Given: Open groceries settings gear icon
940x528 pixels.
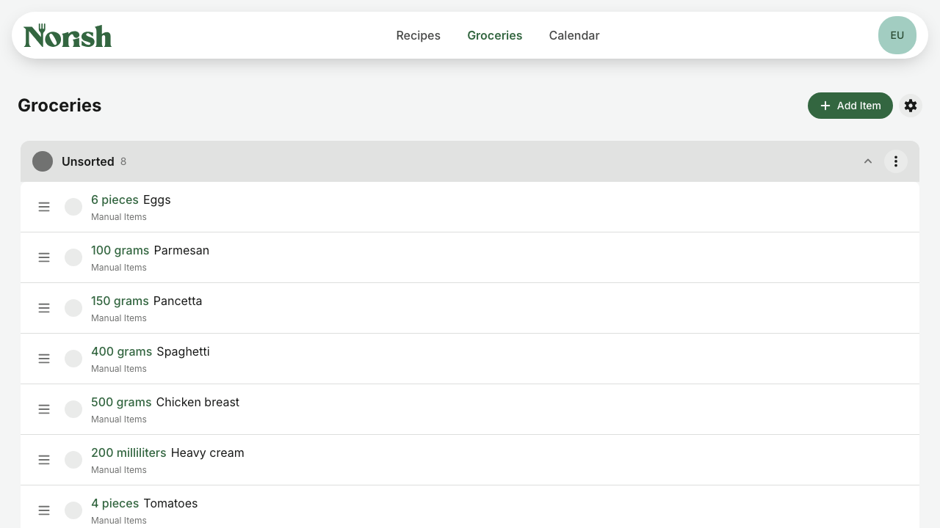Looking at the screenshot, I should pyautogui.click(x=911, y=106).
